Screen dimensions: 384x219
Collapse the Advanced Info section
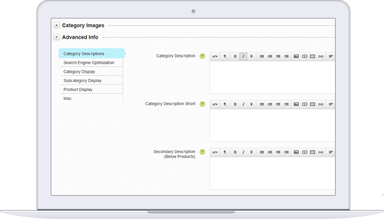tap(57, 37)
